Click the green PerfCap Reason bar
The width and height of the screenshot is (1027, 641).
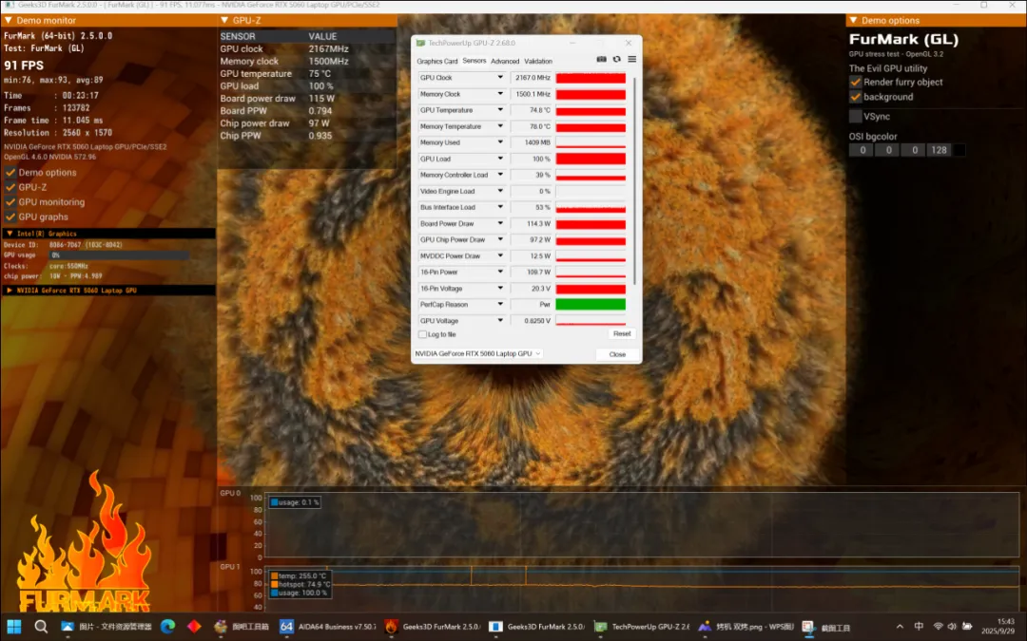click(x=591, y=304)
